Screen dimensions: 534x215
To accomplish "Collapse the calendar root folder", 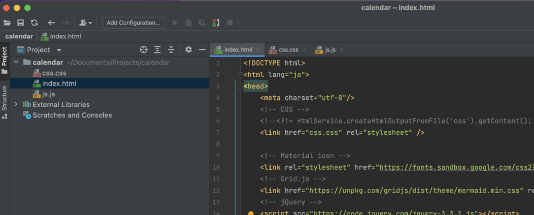I will [16, 62].
